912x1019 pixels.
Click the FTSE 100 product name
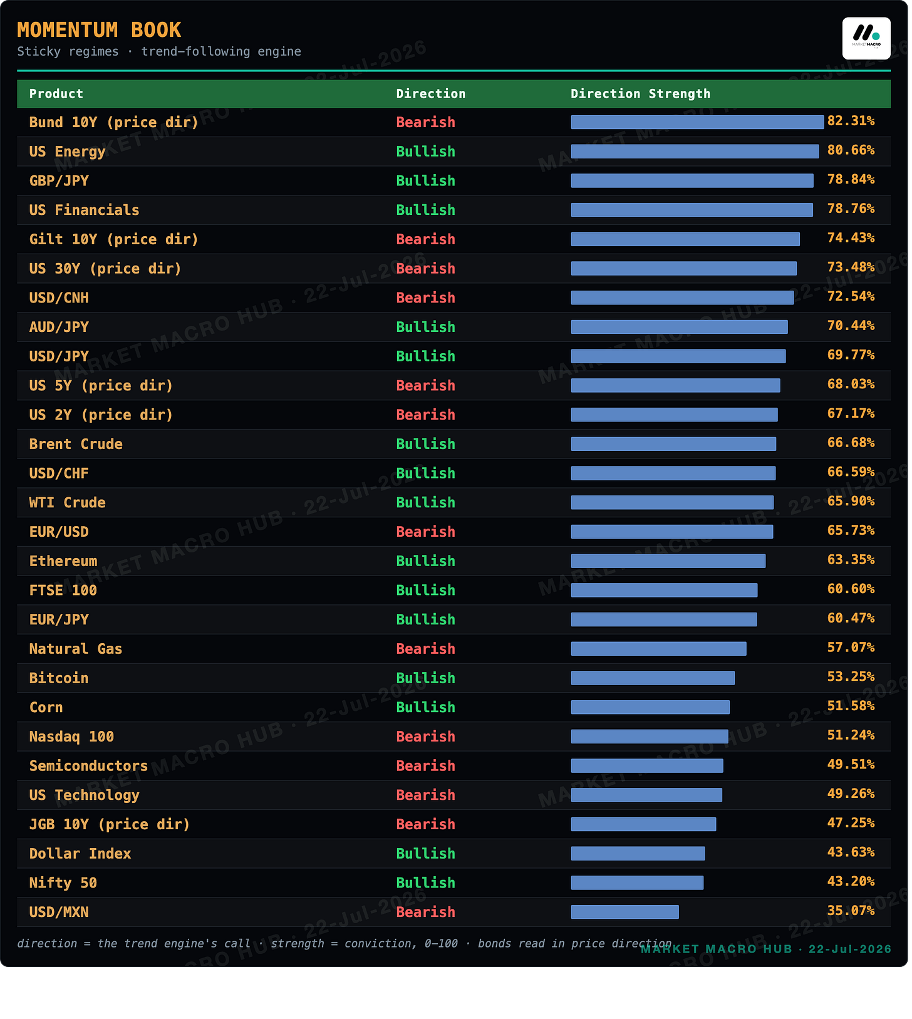point(63,591)
